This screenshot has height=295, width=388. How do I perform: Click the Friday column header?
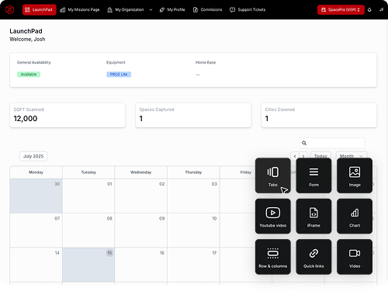246,172
